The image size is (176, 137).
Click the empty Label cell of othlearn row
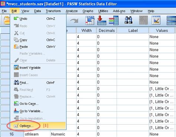click(133, 134)
